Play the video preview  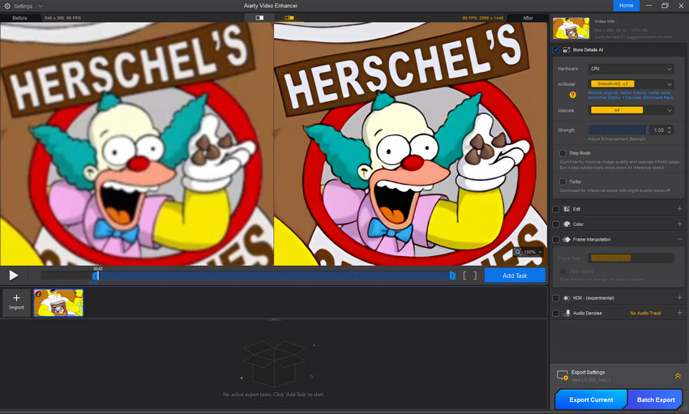click(x=14, y=275)
